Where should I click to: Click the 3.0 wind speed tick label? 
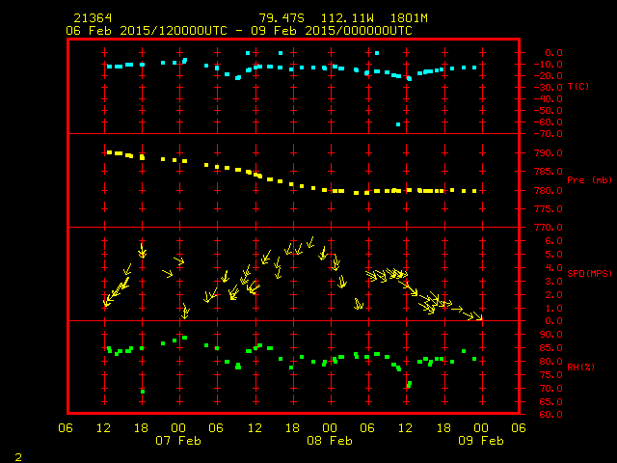coord(553,282)
